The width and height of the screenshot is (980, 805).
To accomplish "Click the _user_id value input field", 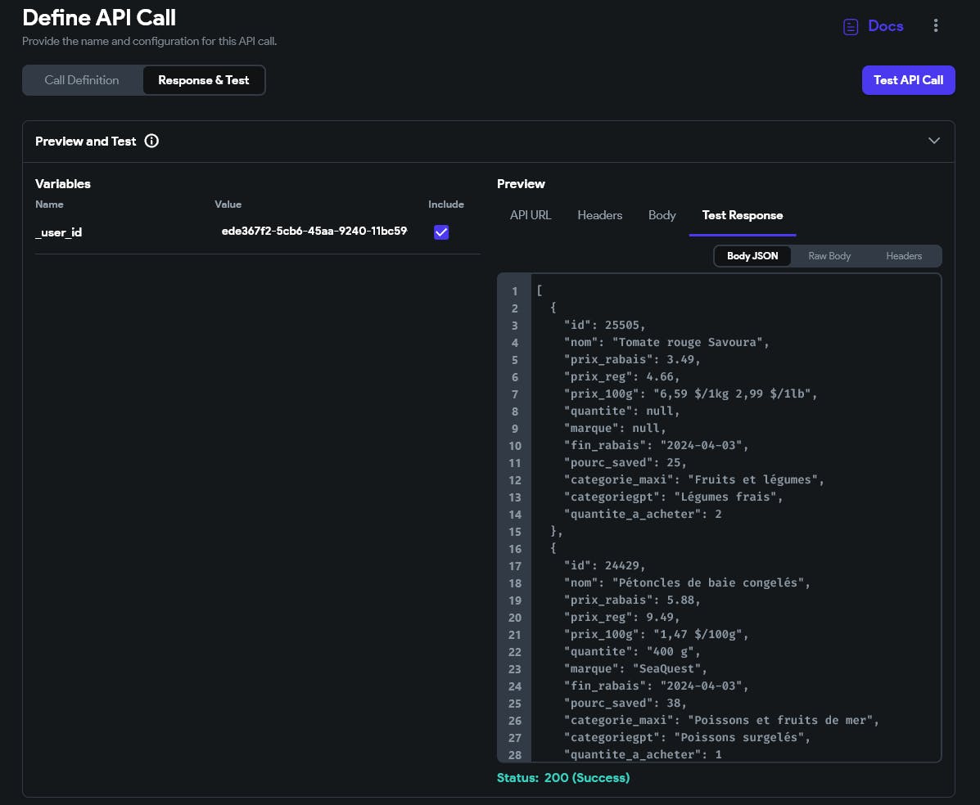I will pos(314,232).
